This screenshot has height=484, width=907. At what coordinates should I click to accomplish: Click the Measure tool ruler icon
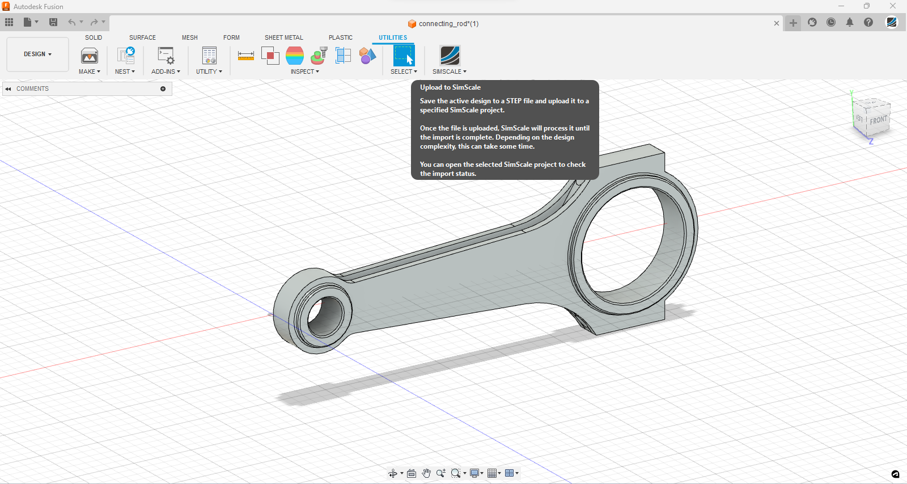(x=245, y=56)
